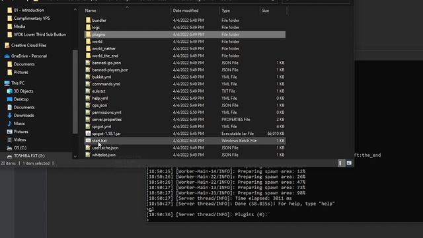Select Media folder in sidebar

coord(19,26)
